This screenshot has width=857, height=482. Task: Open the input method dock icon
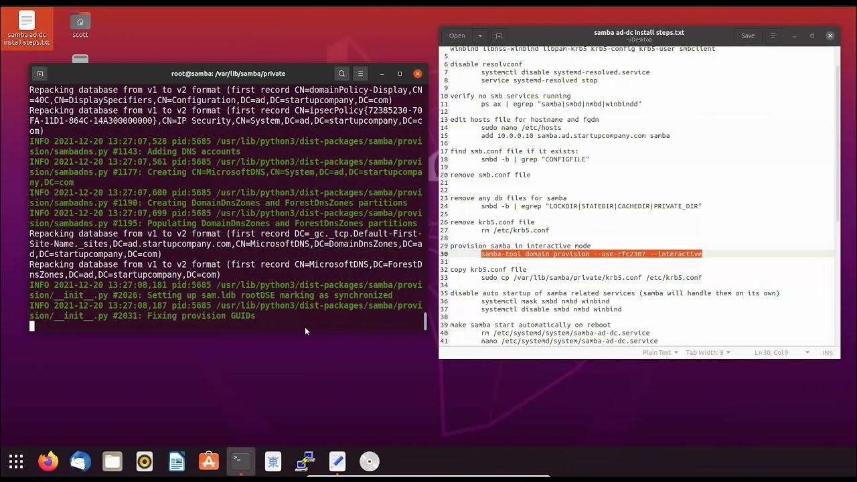273,461
